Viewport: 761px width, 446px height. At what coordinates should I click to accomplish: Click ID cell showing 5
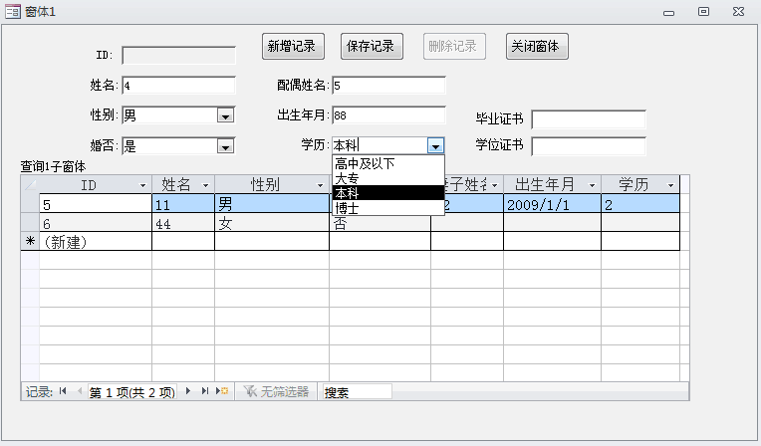point(96,204)
